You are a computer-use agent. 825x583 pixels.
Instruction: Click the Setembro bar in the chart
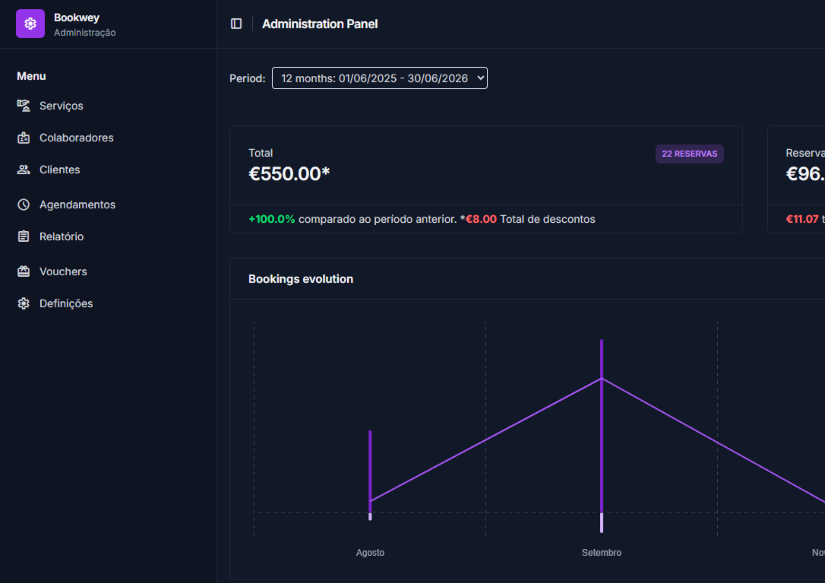click(601, 436)
